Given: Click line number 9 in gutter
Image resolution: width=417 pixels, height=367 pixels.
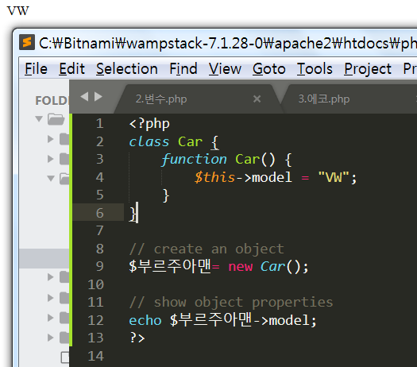Looking at the screenshot, I should [x=100, y=266].
